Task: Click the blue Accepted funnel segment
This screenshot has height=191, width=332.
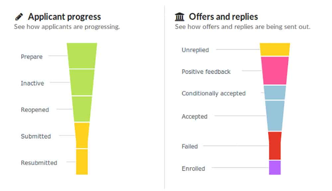Action: click(275, 116)
